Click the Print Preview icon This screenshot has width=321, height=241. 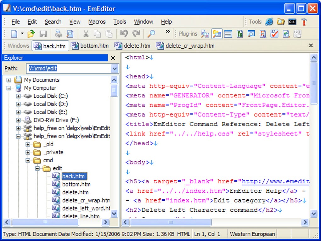click(x=70, y=34)
